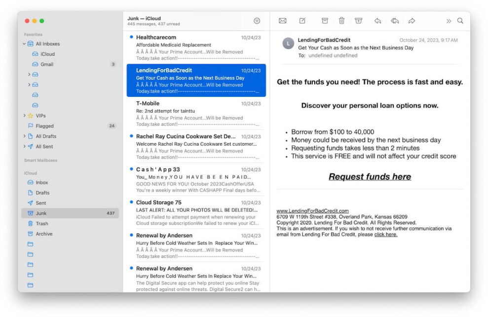
Task: Check for new mail with the envelope icon
Action: point(282,21)
